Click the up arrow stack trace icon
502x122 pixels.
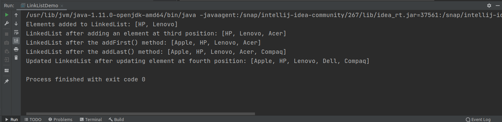pos(16,15)
